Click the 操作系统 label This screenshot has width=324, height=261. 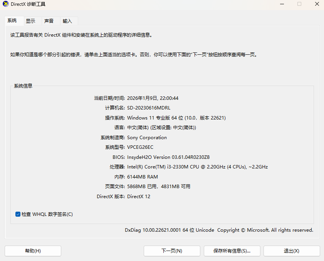coord(115,118)
